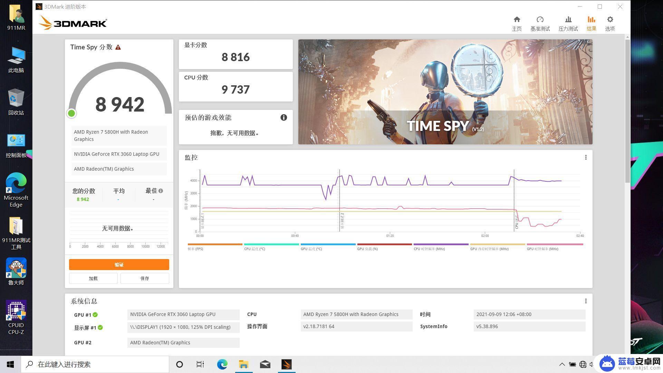Click info icon next to 最佳
The width and height of the screenshot is (663, 373).
pyautogui.click(x=161, y=191)
